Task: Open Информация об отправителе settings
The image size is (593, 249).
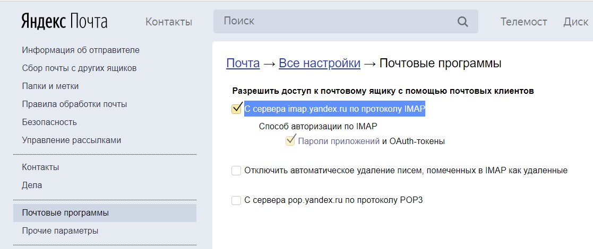Action: [x=81, y=50]
